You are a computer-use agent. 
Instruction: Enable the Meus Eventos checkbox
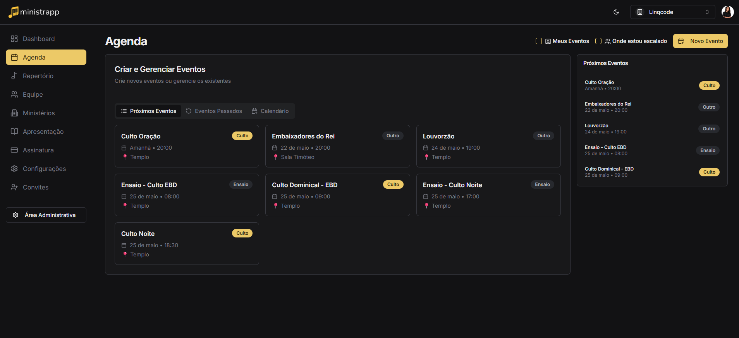click(x=538, y=41)
